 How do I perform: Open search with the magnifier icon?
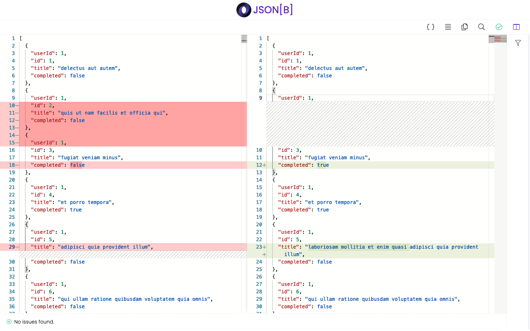pyautogui.click(x=481, y=27)
